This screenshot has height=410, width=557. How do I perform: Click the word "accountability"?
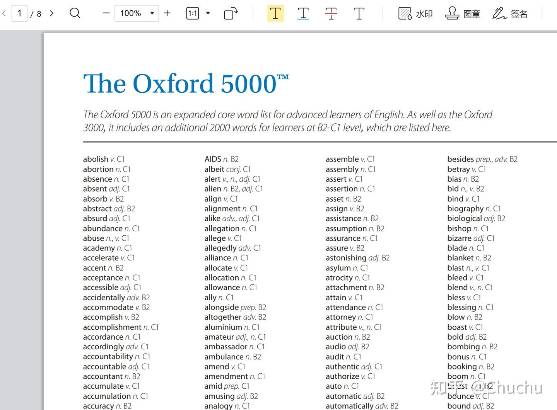click(108, 357)
